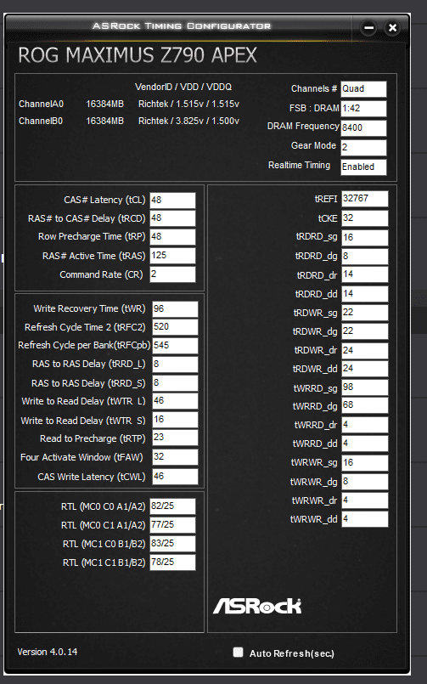Select the tWTR_L value 46 field
427x684 pixels.
[x=175, y=401]
